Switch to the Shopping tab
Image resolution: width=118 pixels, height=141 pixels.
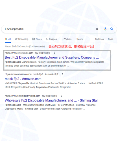coord(22,39)
